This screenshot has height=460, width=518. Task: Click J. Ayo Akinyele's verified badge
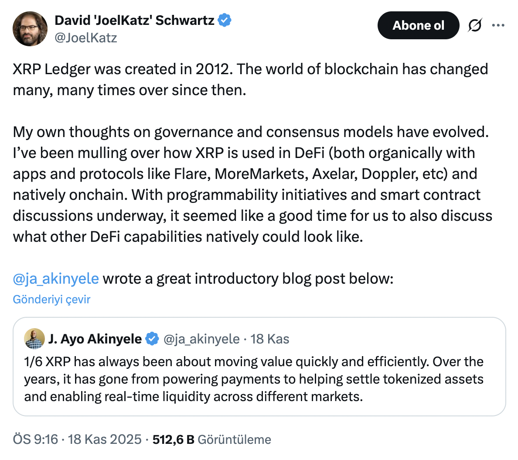pos(152,339)
